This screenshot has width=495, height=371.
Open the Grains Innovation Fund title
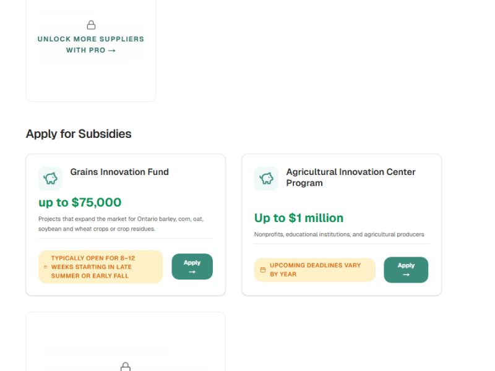(119, 172)
